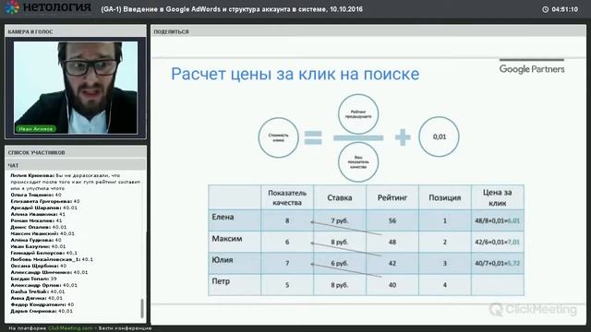
Task: Click rating cell 56
Action: click(392, 220)
